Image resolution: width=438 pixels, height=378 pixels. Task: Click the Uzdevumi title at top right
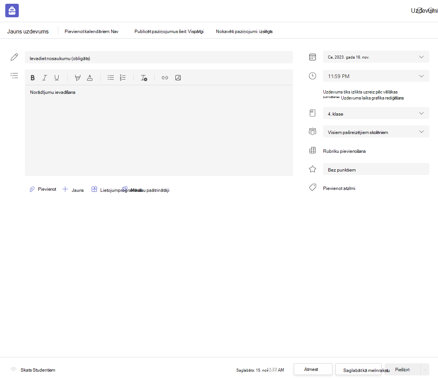[x=424, y=11]
